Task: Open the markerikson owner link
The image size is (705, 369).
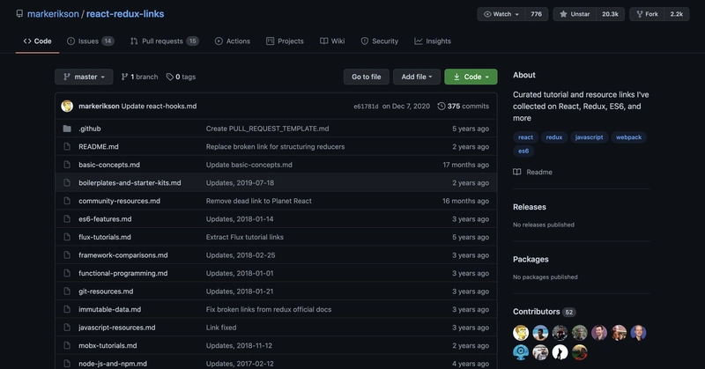Action: click(x=53, y=14)
